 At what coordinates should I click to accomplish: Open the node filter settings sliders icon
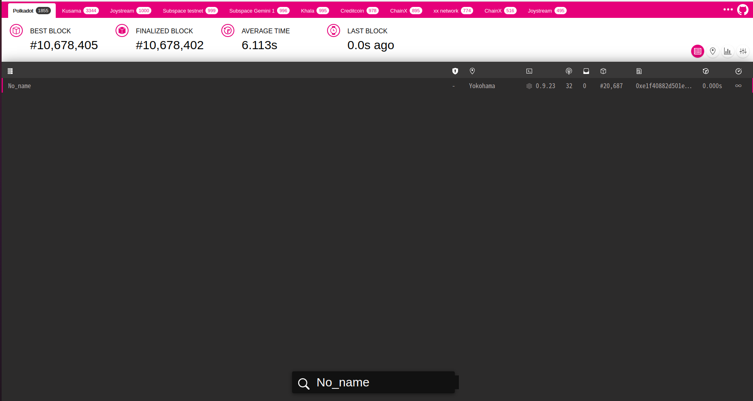click(x=743, y=51)
